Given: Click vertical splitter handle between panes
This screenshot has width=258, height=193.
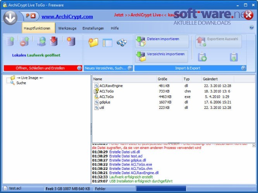Looking at the screenshot, I should click(91, 129).
